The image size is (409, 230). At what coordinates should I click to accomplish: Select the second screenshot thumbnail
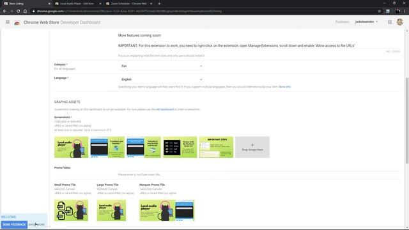coord(107,147)
